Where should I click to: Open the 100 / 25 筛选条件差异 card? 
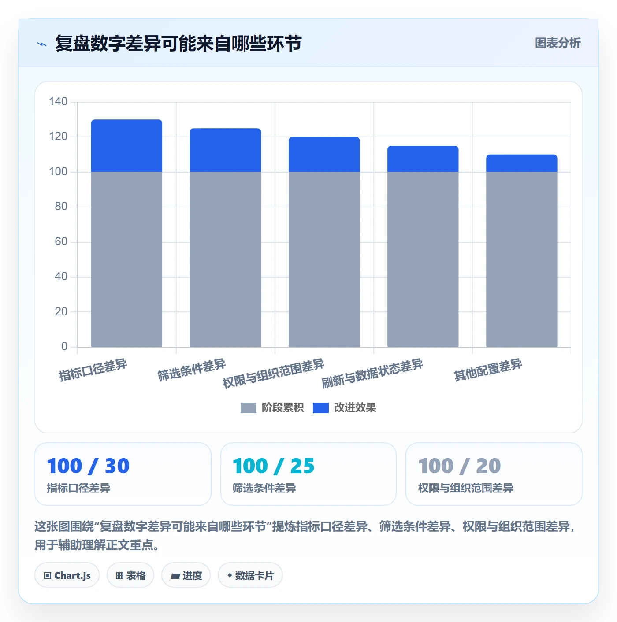[308, 474]
